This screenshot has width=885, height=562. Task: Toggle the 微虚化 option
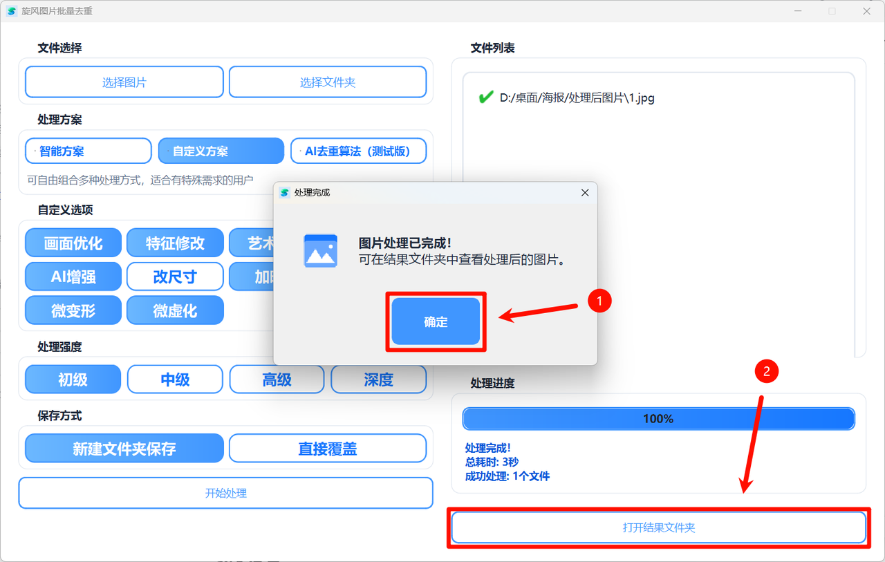coord(175,310)
